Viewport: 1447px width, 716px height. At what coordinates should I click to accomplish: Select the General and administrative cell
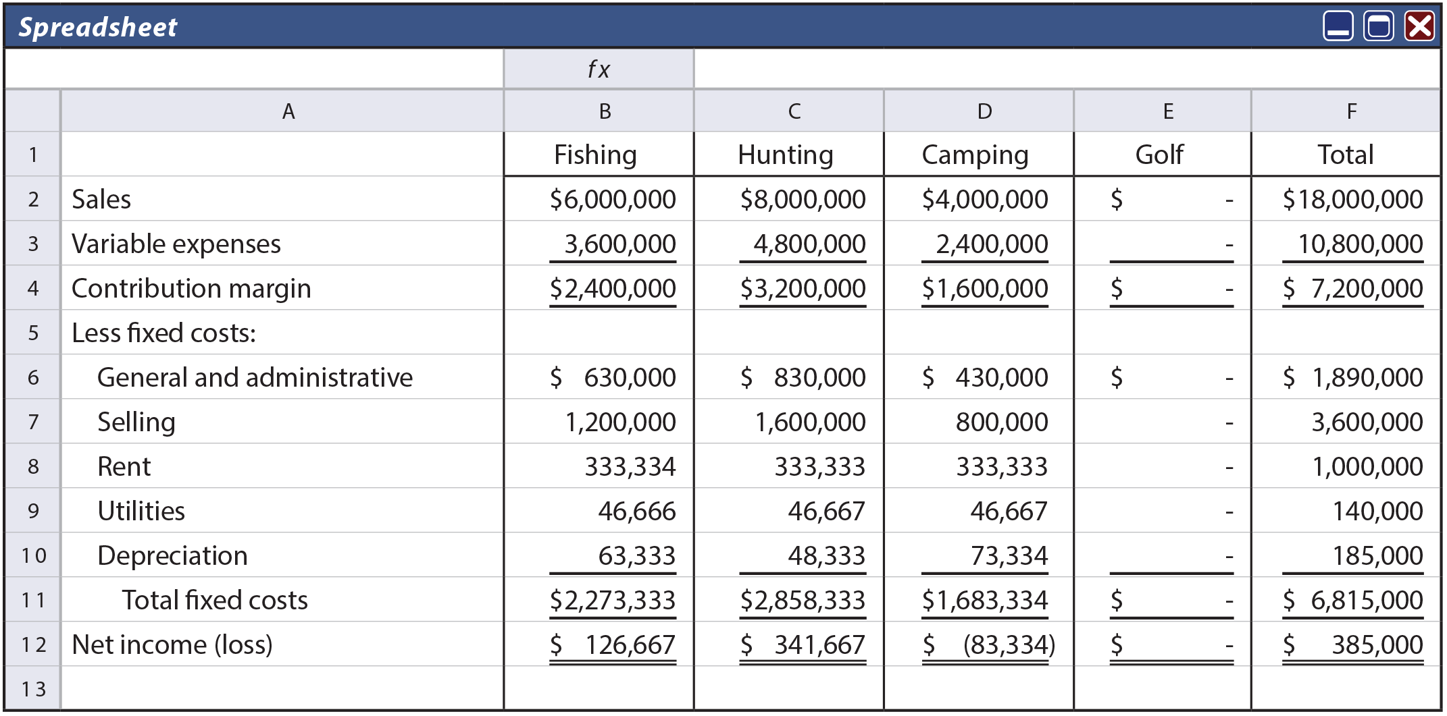(282, 377)
